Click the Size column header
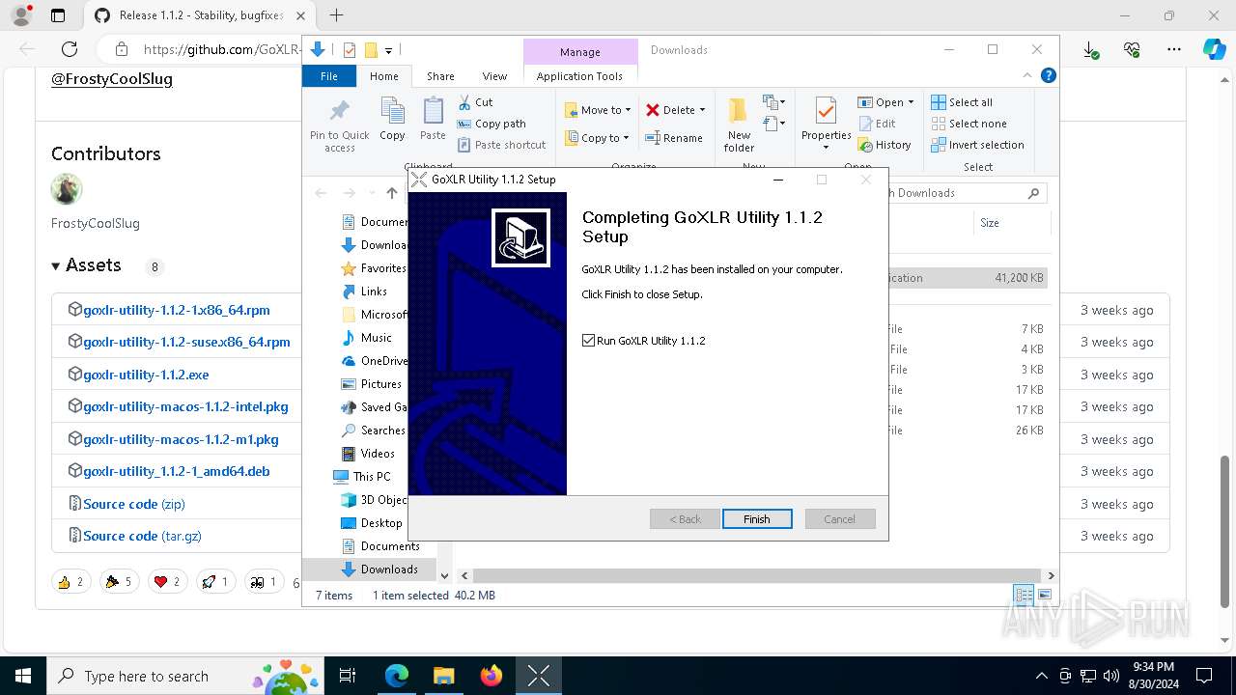This screenshot has width=1236, height=695. point(990,223)
